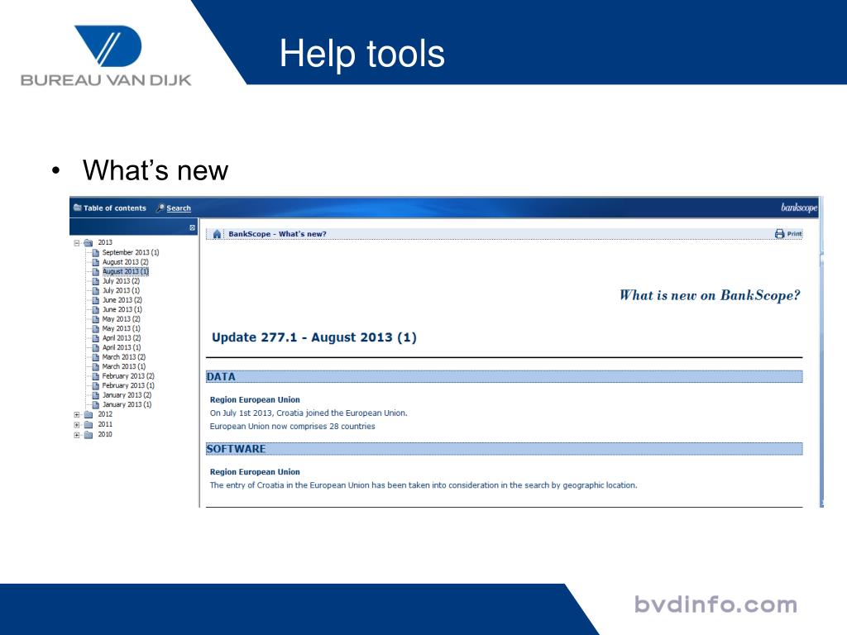Viewport: 847px width, 635px height.
Task: Open June 2013 (2) update
Action: click(x=122, y=299)
